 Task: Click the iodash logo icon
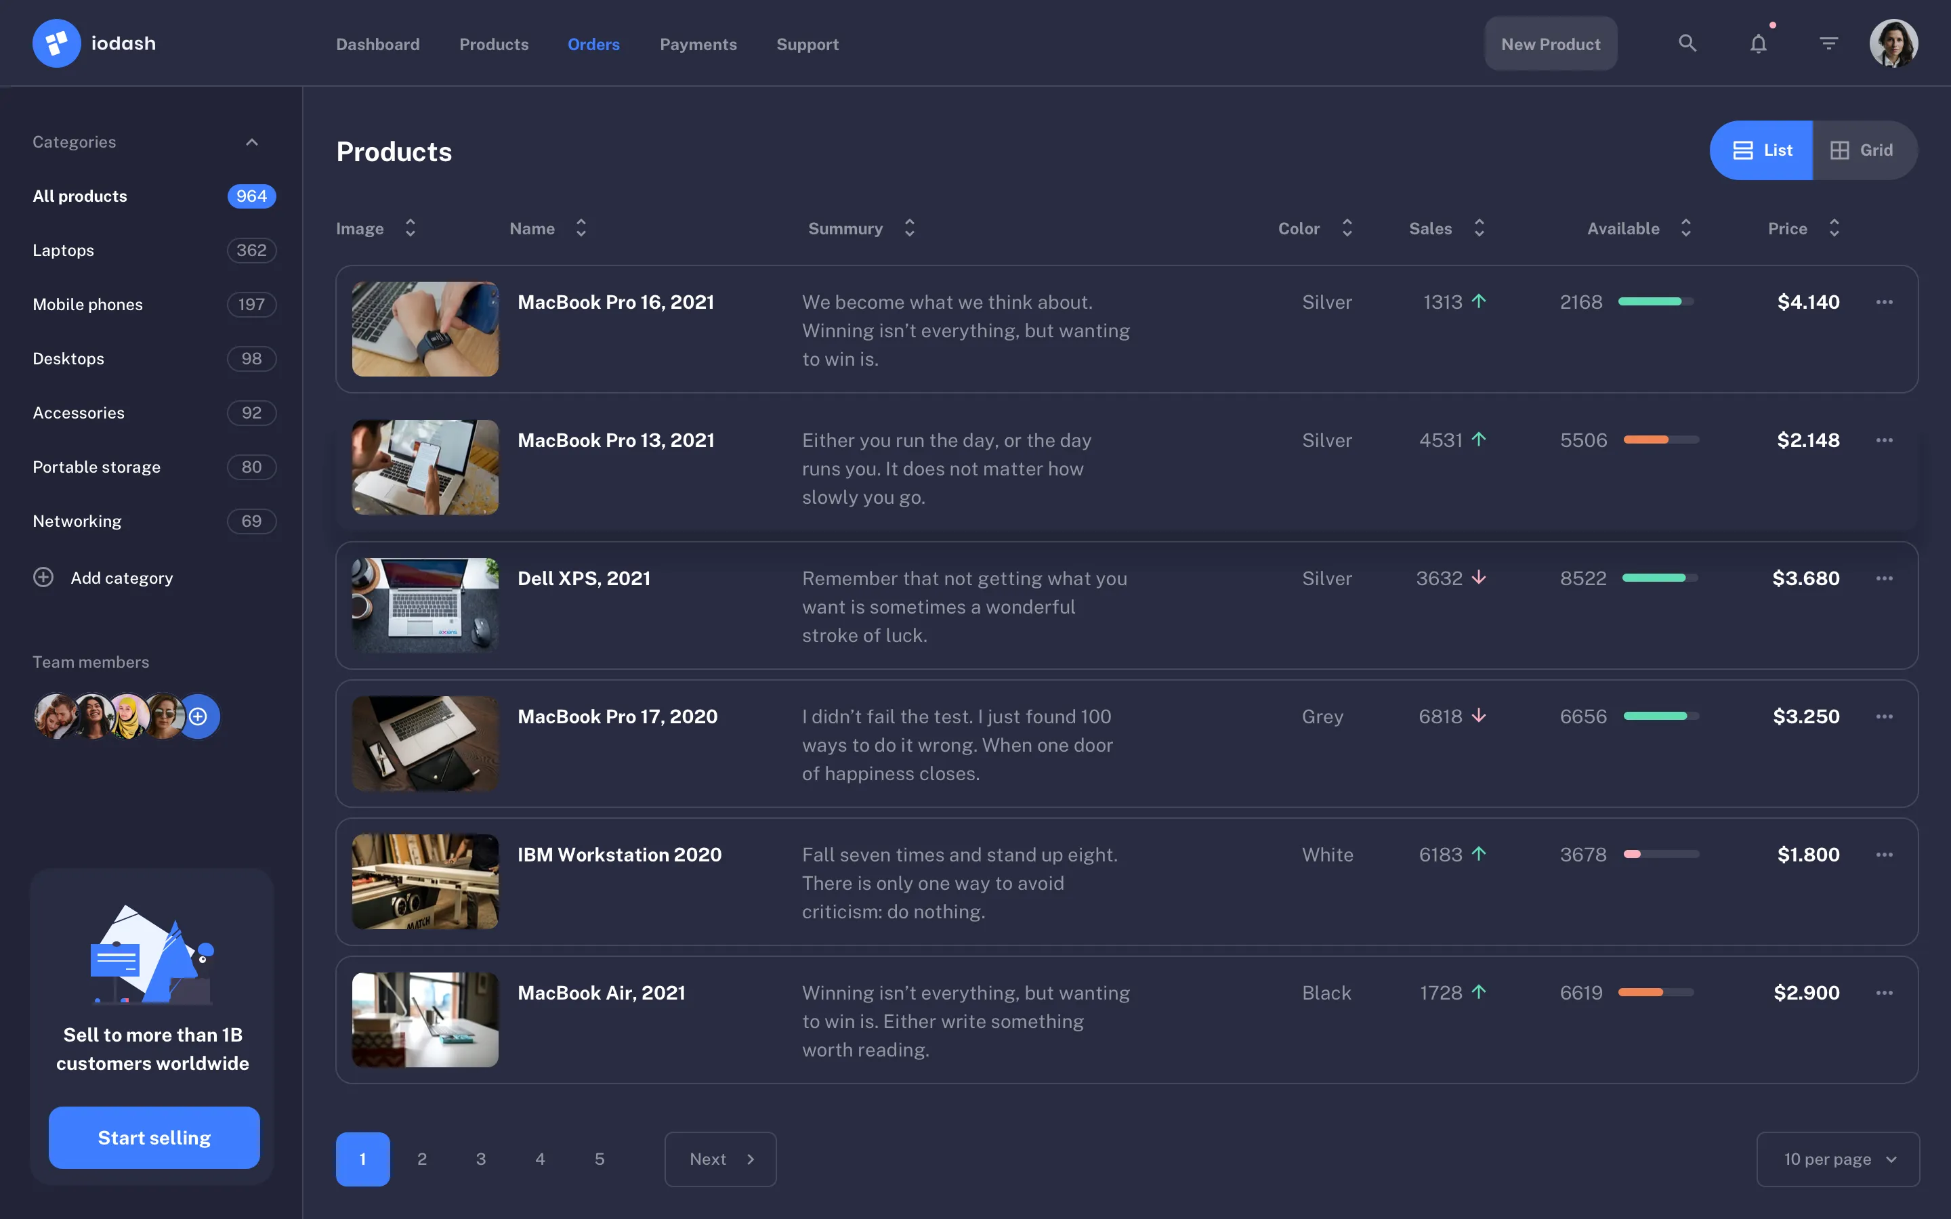(x=56, y=42)
